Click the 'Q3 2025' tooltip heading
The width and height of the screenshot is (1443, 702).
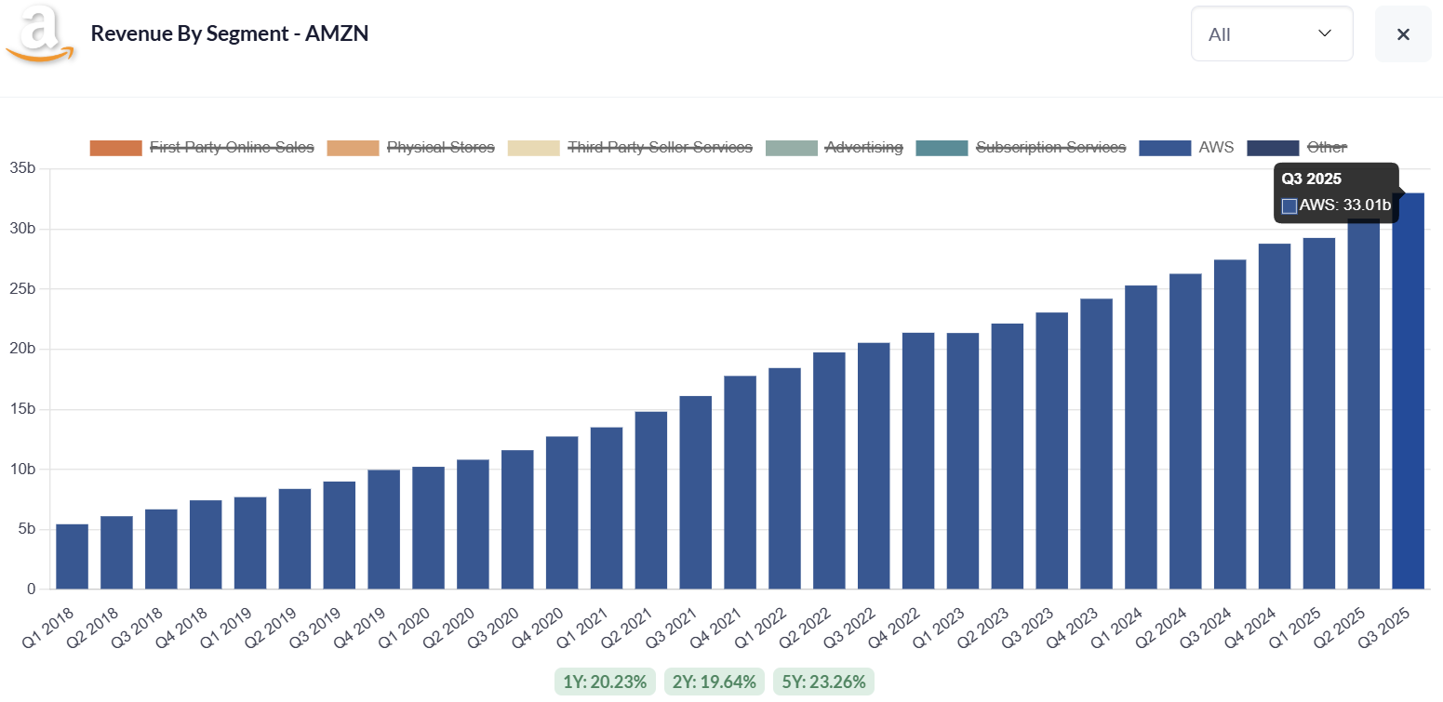point(1312,179)
